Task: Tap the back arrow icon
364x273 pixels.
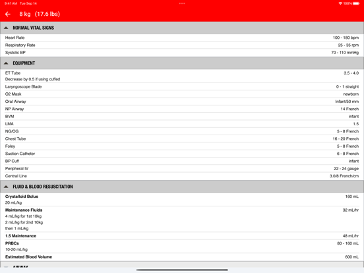Action: pyautogui.click(x=8, y=14)
